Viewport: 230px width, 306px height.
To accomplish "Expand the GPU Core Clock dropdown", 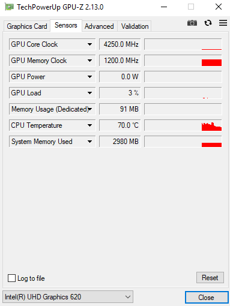I will [x=89, y=44].
